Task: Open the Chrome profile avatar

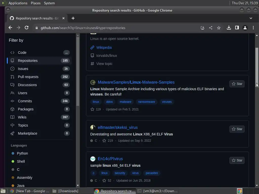Action: (x=245, y=28)
